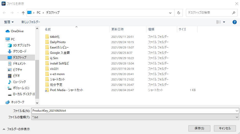The image size is (240, 134).
Task: Click the キャンセル button
Action: [225, 128]
